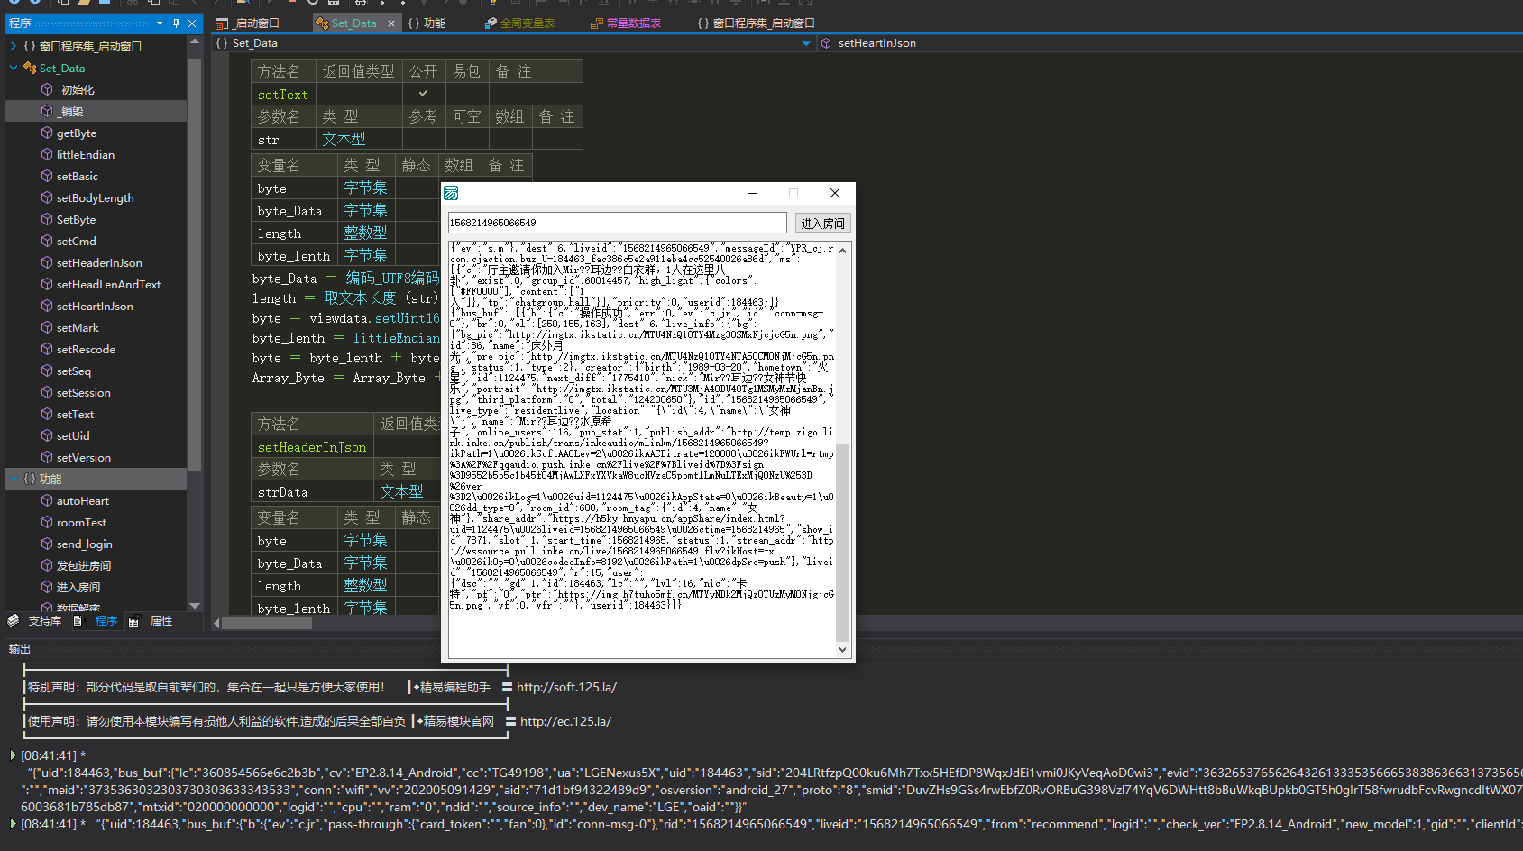Image resolution: width=1523 pixels, height=851 pixels.
Task: Toggle 公开 checkmark for setText method
Action: pyautogui.click(x=423, y=93)
